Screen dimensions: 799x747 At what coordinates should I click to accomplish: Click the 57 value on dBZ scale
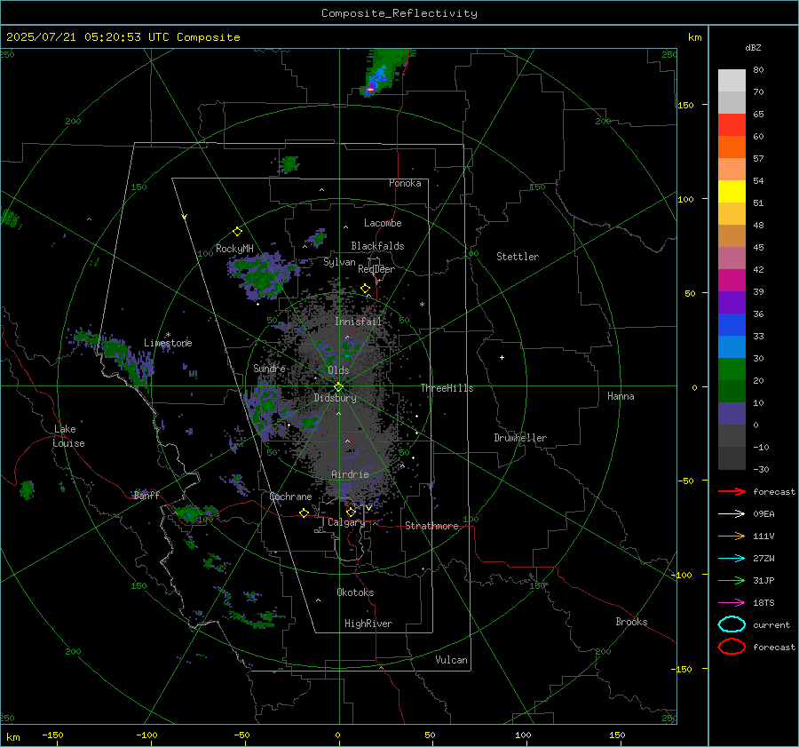pyautogui.click(x=758, y=159)
